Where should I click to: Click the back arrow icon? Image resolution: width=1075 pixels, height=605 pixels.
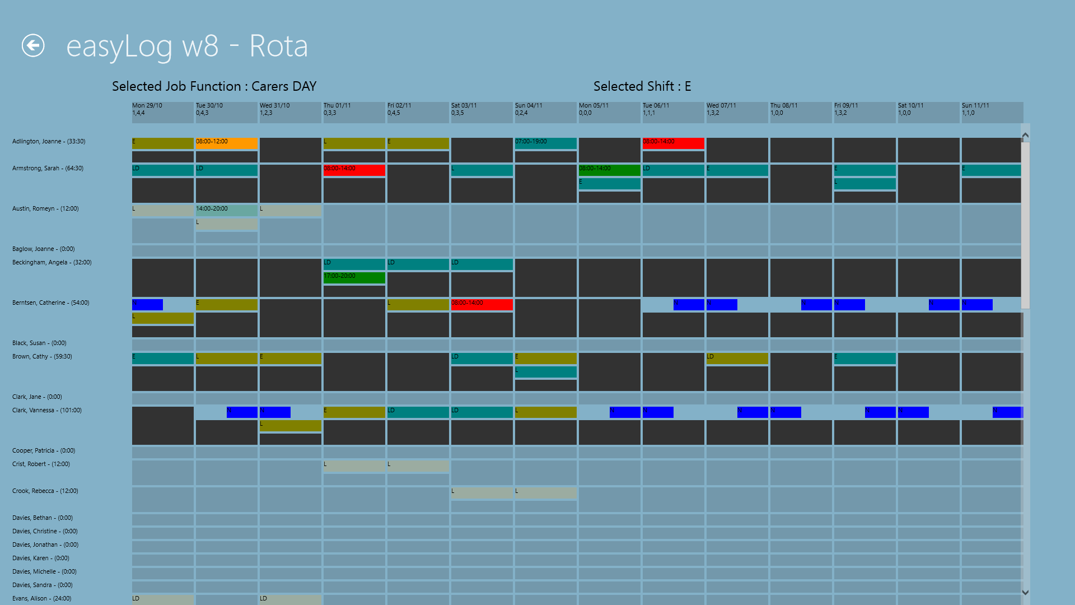pos(33,46)
